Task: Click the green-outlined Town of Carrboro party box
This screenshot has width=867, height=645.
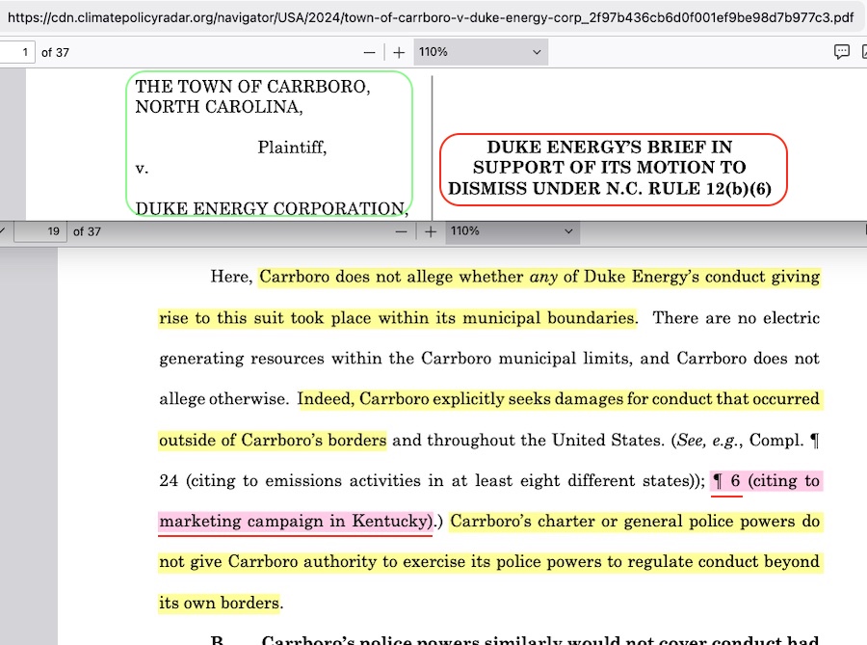Action: [x=269, y=145]
